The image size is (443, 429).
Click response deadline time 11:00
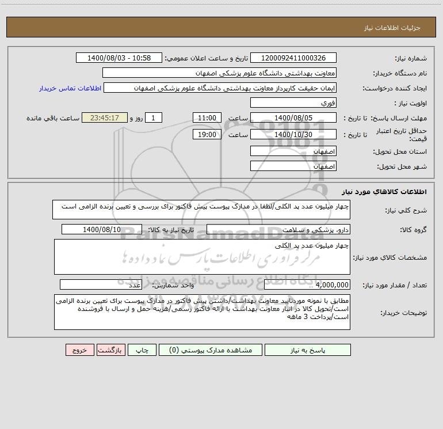pos(207,117)
